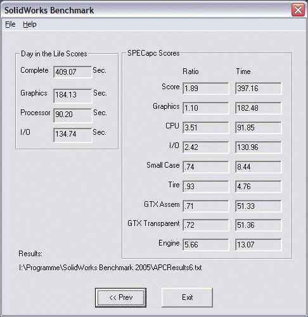Open the File menu
The width and height of the screenshot is (308, 317).
pyautogui.click(x=10, y=24)
